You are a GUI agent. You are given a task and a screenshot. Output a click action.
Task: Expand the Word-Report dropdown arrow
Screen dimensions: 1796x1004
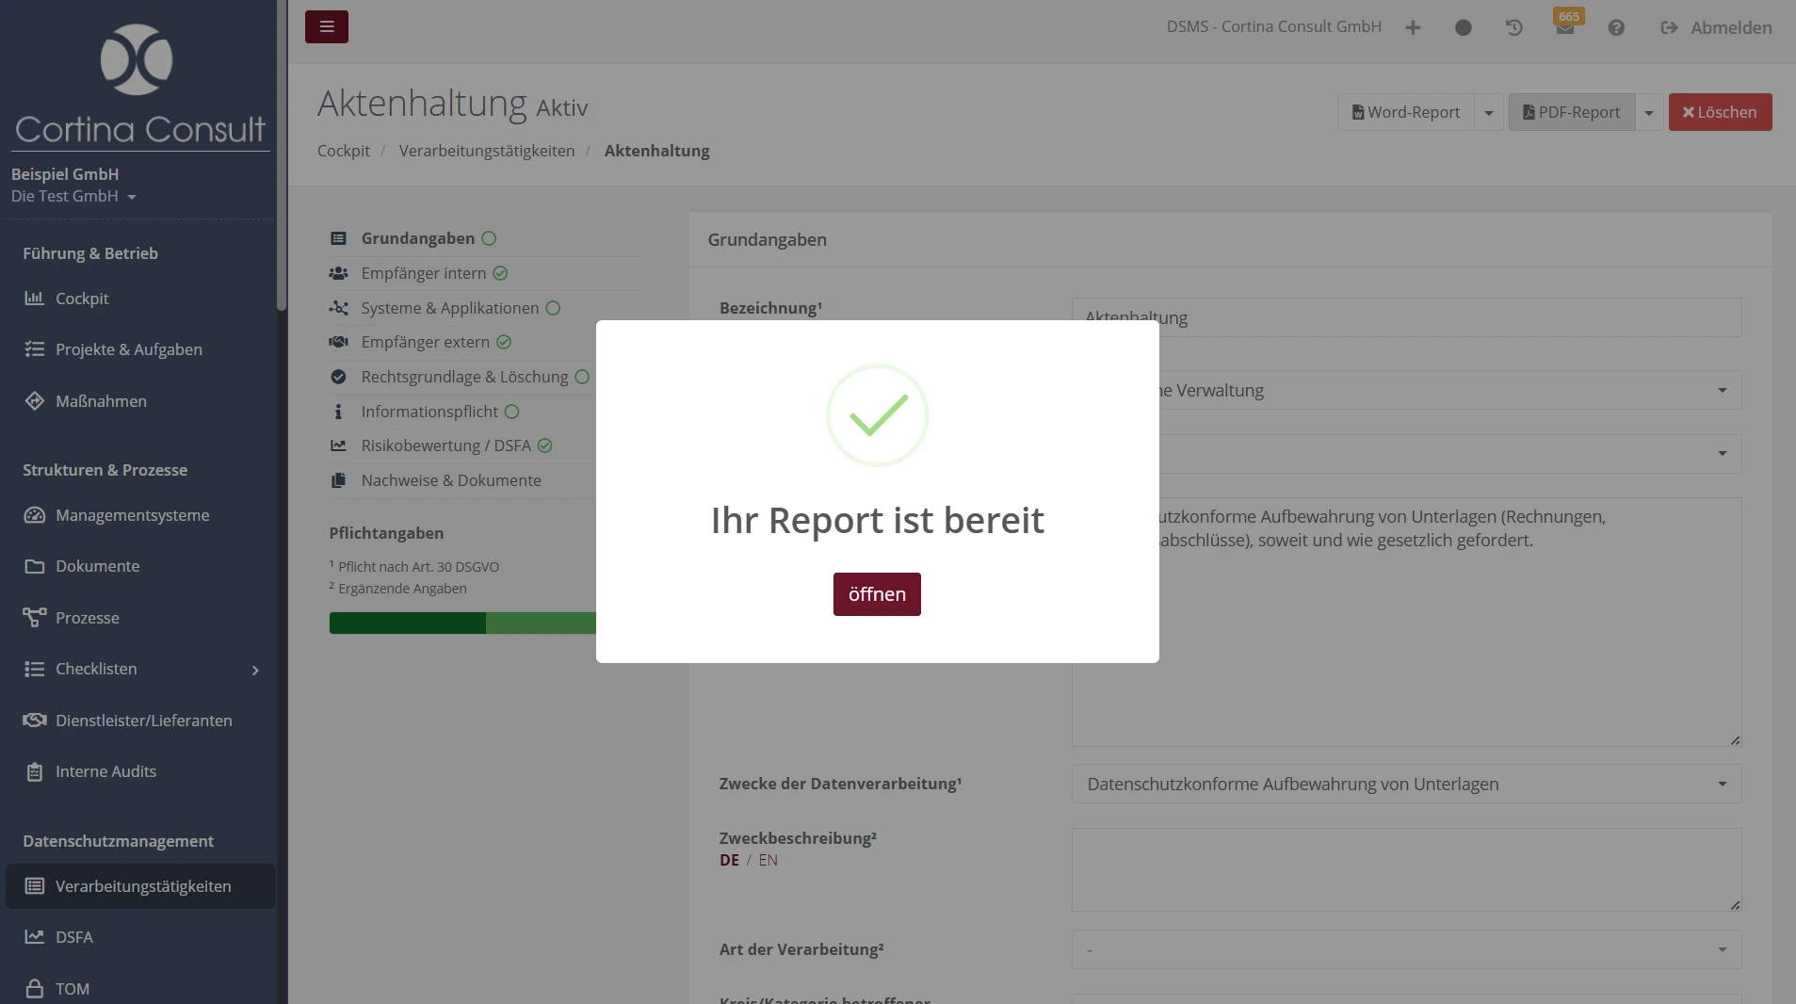click(1488, 113)
